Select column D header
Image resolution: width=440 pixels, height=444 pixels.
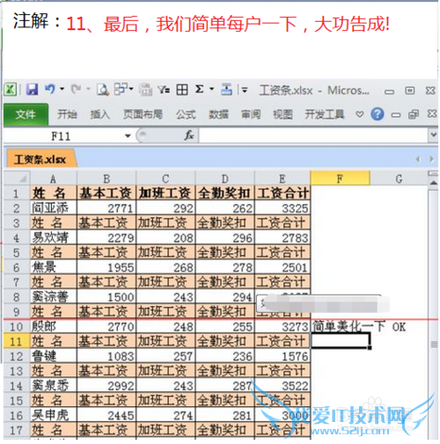tap(225, 178)
